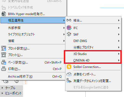Open the CINEMA 4D submenu entry
Screen dimensions: 124x97
tap(93, 60)
